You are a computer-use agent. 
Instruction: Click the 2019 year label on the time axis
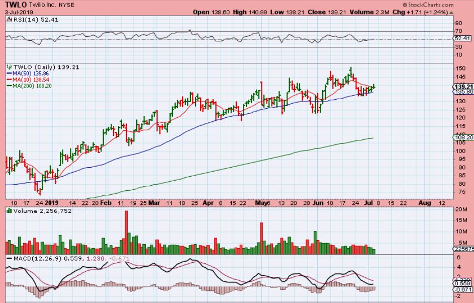pos(51,203)
